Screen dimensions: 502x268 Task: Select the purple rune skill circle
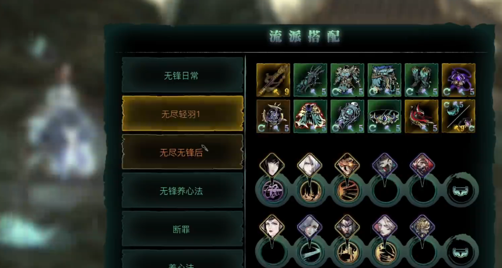(x=273, y=190)
